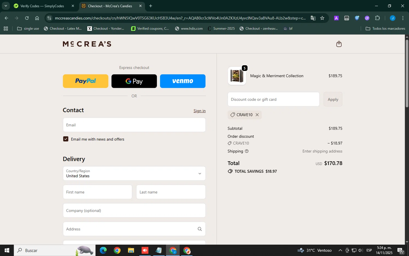Remove the CRAVE10 discount code tag
409x256 pixels.
[x=257, y=115]
